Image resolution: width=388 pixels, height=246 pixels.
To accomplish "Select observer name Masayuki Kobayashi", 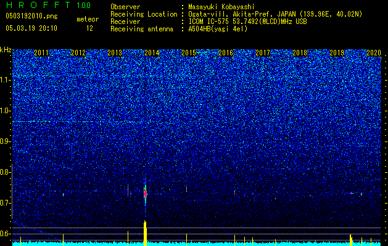I will point(221,7).
